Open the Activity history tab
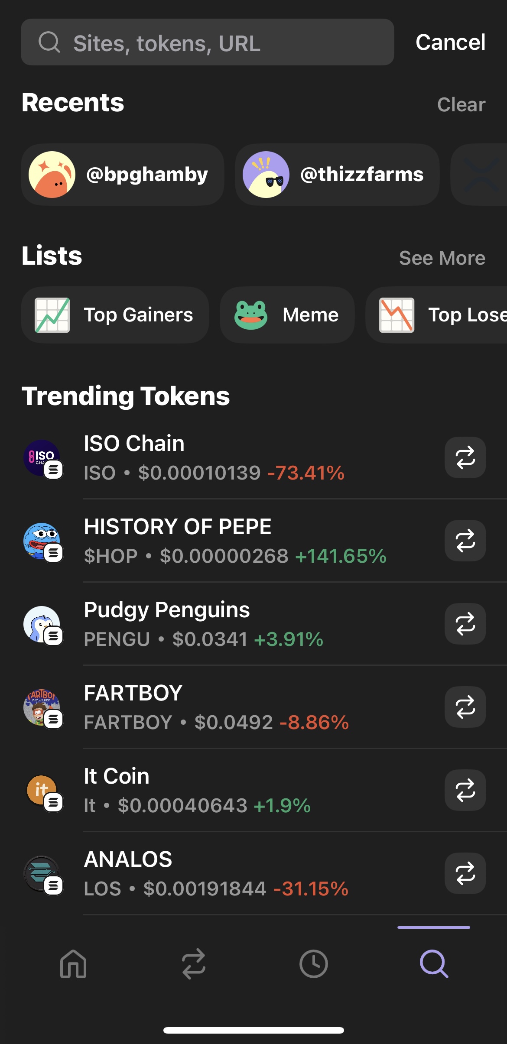 point(313,964)
